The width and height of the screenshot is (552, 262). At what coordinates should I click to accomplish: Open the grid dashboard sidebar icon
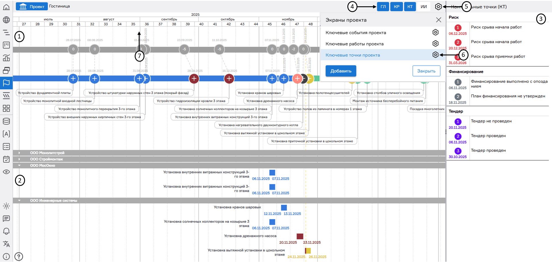coord(6,108)
